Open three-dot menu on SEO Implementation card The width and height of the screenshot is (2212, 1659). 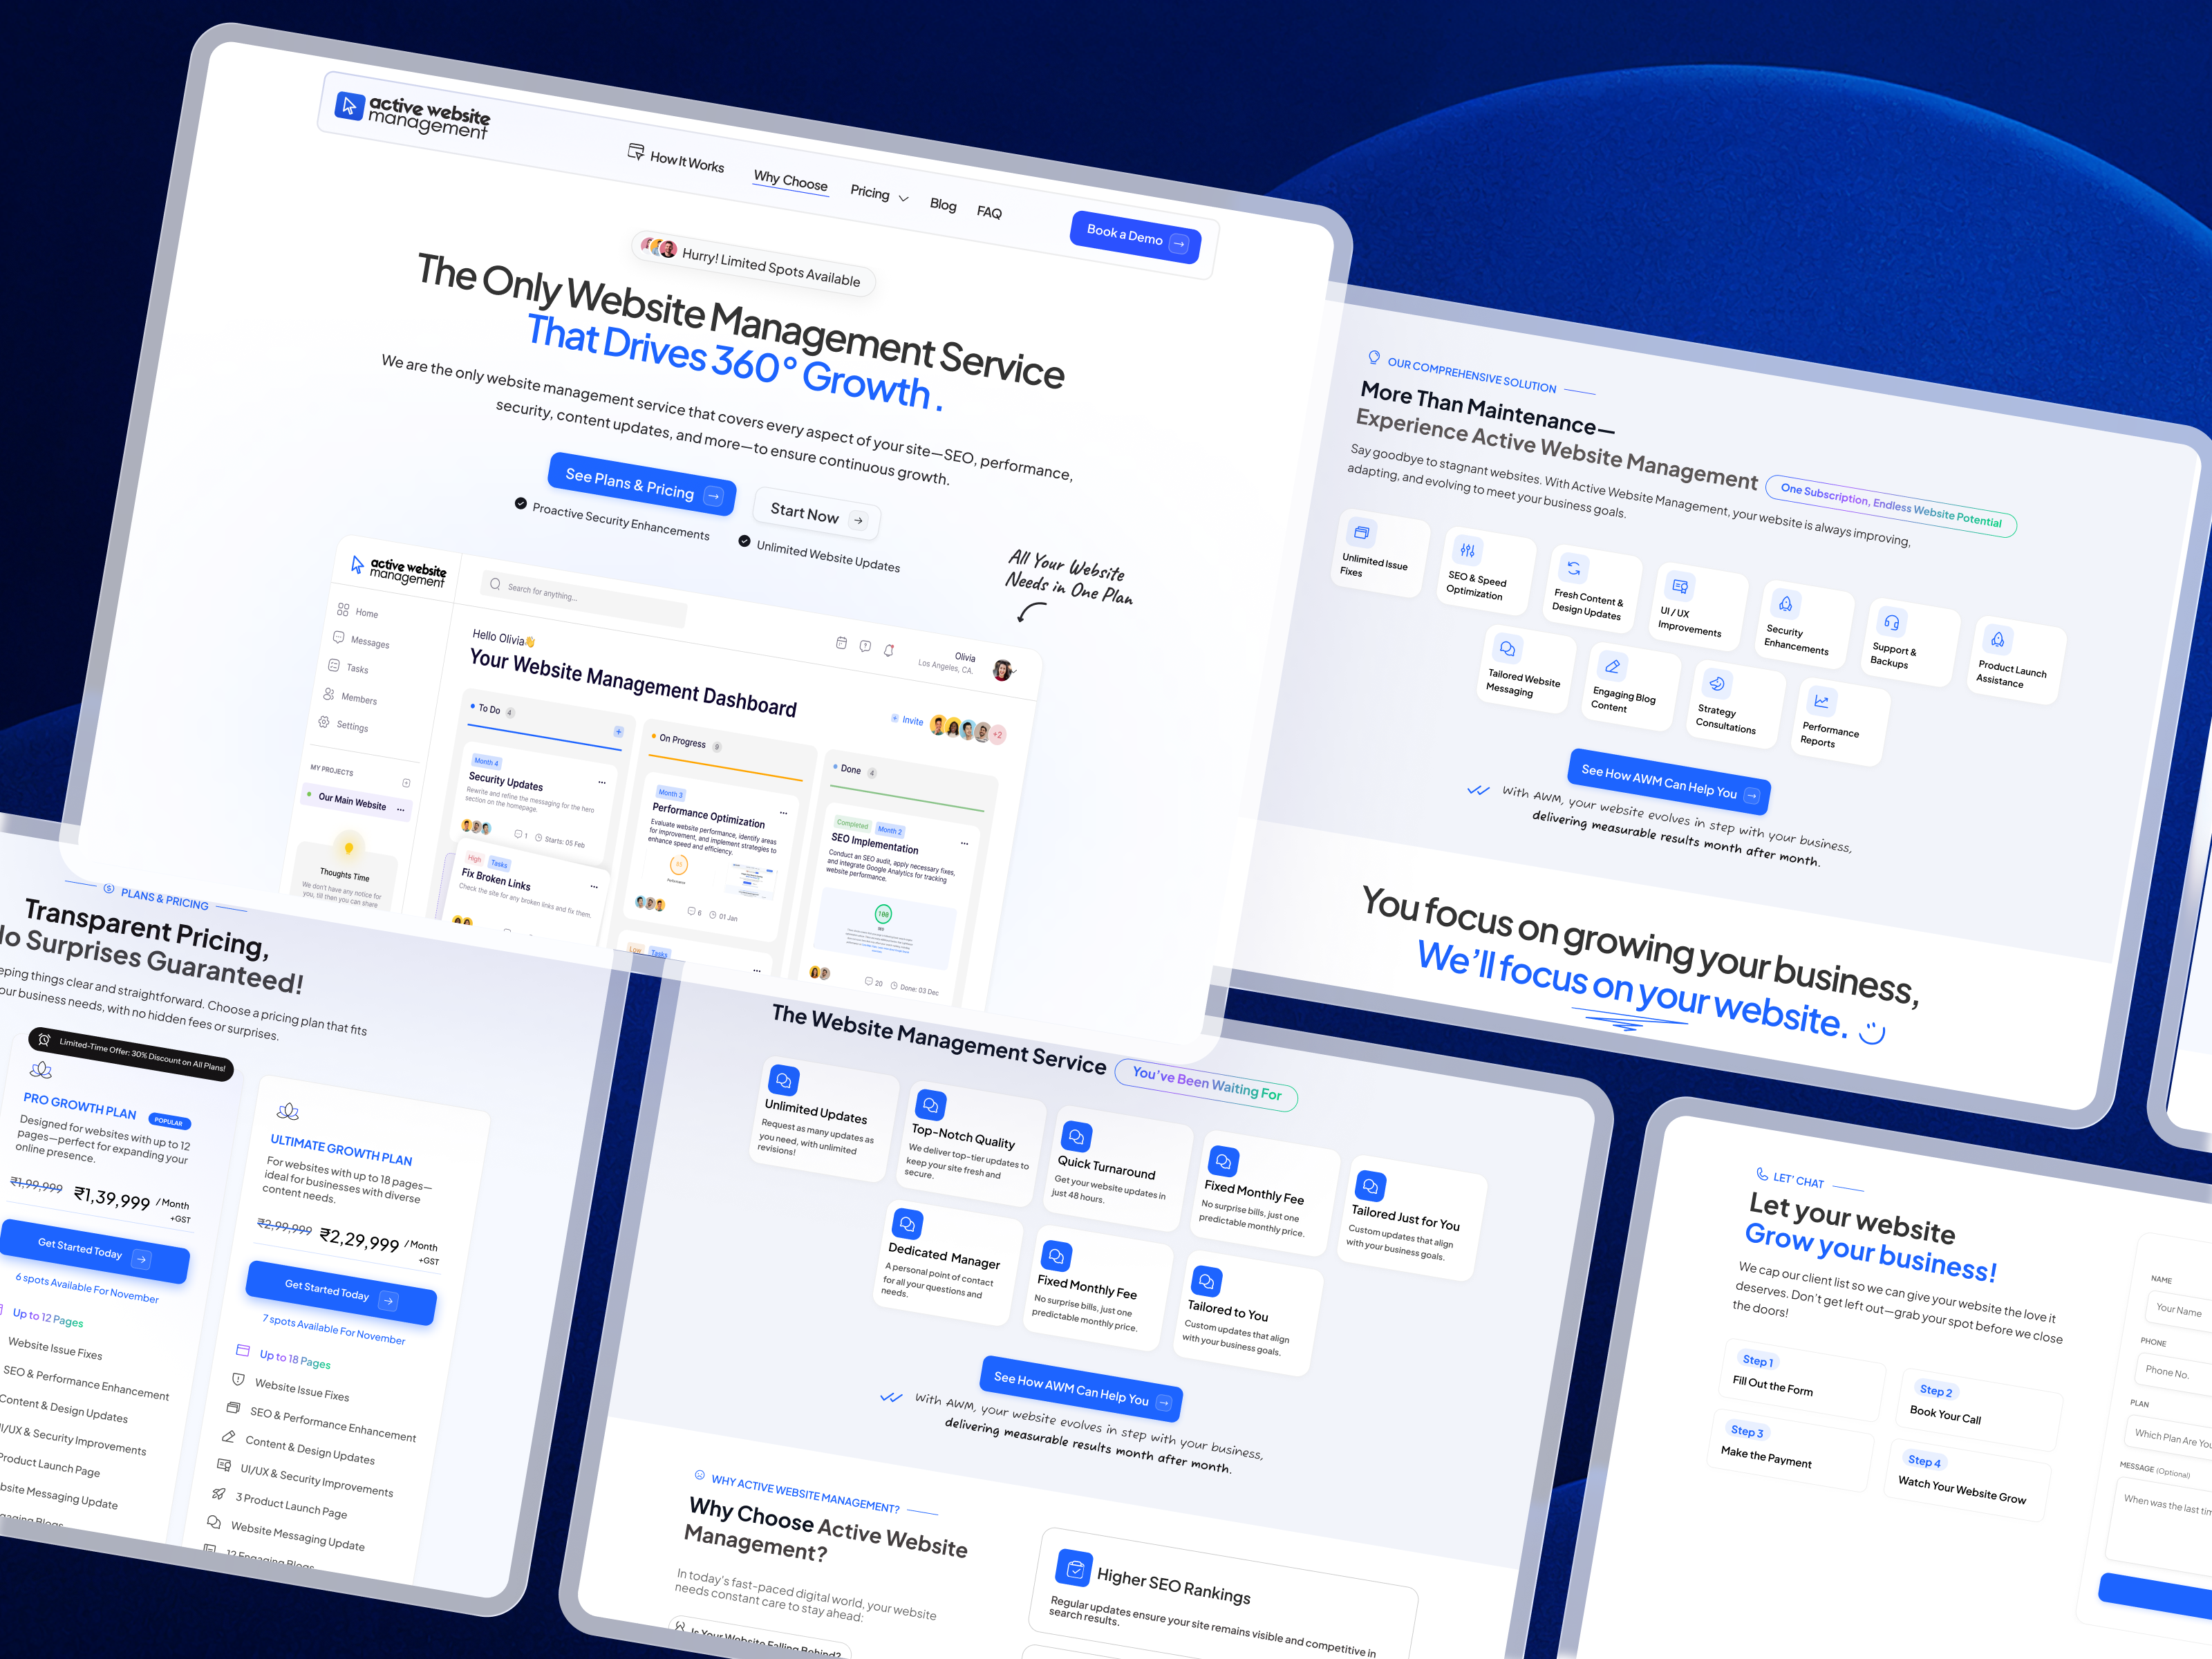point(964,843)
